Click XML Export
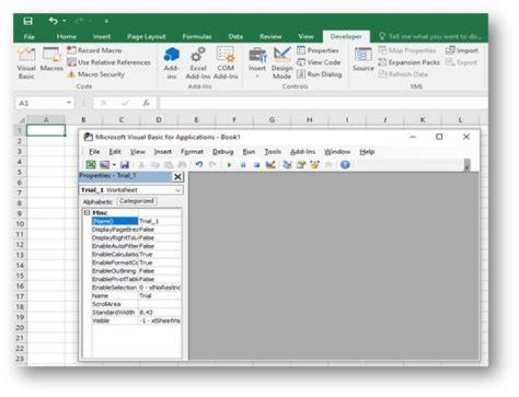This screenshot has width=519, height=397. (461, 62)
